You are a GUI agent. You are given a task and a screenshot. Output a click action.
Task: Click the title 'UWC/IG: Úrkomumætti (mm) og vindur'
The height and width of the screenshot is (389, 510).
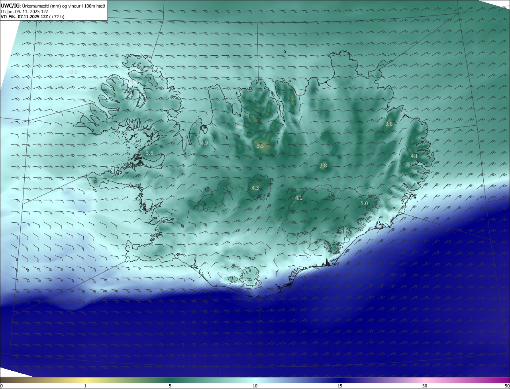point(53,6)
